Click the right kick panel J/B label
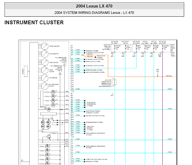192x165 pixels. [x=173, y=50]
